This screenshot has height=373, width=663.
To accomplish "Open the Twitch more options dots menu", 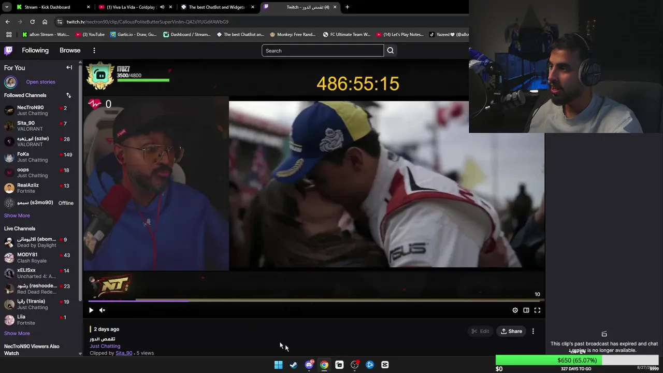I will click(x=94, y=50).
